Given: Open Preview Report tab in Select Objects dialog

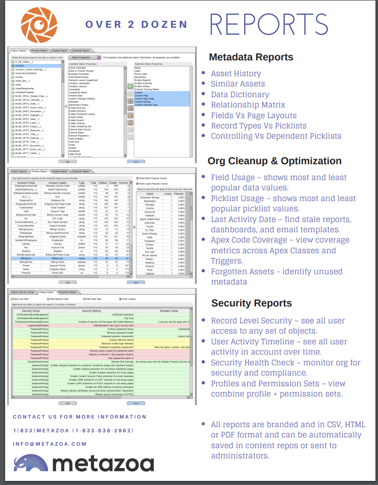Looking at the screenshot, I should point(39,51).
